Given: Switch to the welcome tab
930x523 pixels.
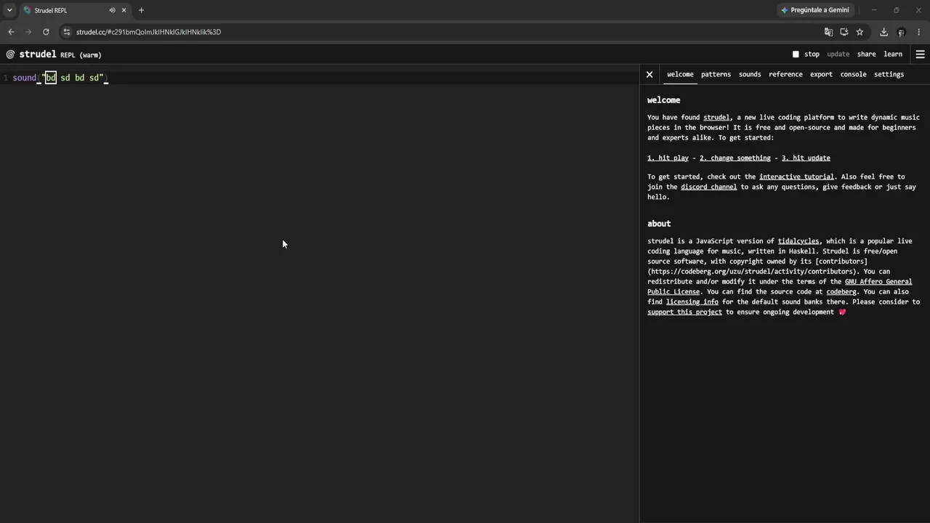Looking at the screenshot, I should pos(680,74).
